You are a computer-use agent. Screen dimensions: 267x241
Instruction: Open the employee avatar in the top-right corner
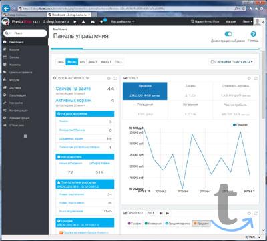coord(258,22)
